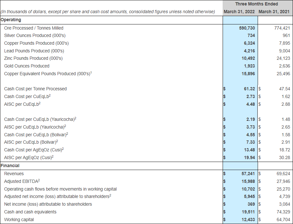This screenshot has width=293, height=224.
Task: Select the 'AISC per CuEqLb (Yauricocha)' label
Action: 35,127
